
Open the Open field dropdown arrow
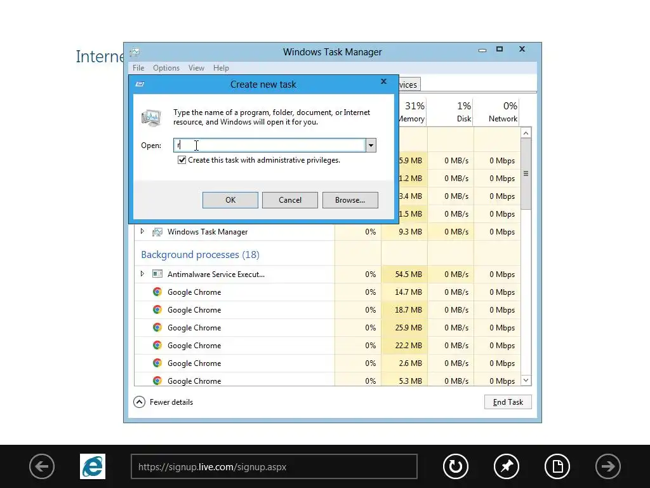371,146
